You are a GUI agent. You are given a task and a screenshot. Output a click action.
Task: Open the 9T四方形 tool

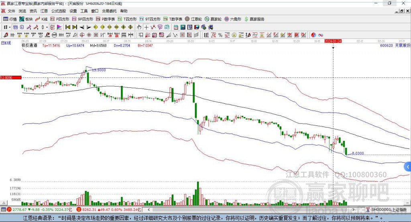click(150, 19)
